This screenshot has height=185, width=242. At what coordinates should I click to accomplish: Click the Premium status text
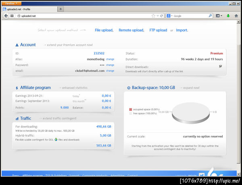point(217,53)
